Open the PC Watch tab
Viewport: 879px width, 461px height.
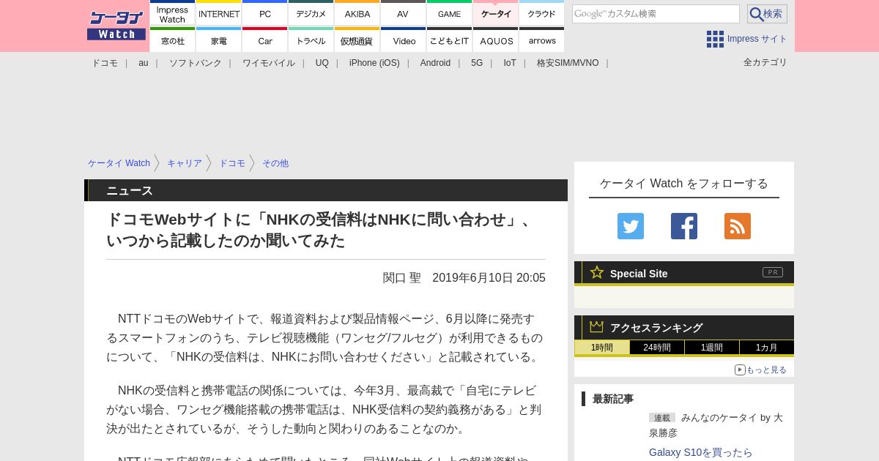click(x=265, y=14)
